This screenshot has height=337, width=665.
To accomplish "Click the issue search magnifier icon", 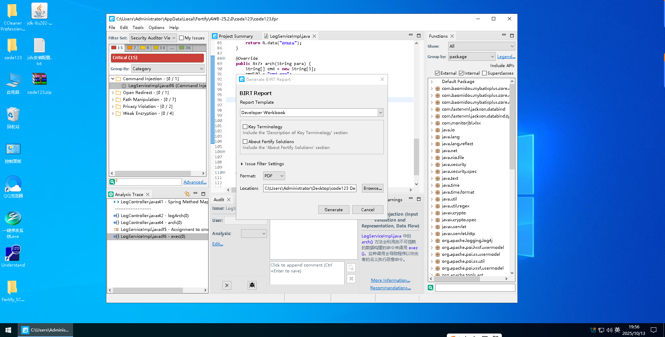I will [x=112, y=182].
